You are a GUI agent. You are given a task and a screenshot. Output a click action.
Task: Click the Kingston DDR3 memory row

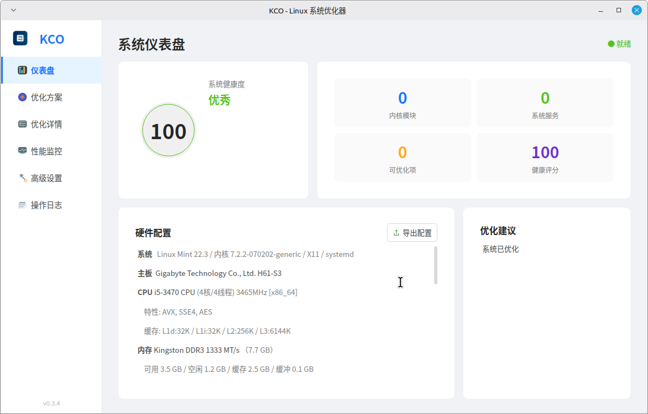click(x=207, y=350)
